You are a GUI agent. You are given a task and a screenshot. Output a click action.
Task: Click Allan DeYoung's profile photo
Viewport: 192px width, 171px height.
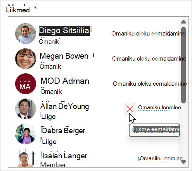26,109
